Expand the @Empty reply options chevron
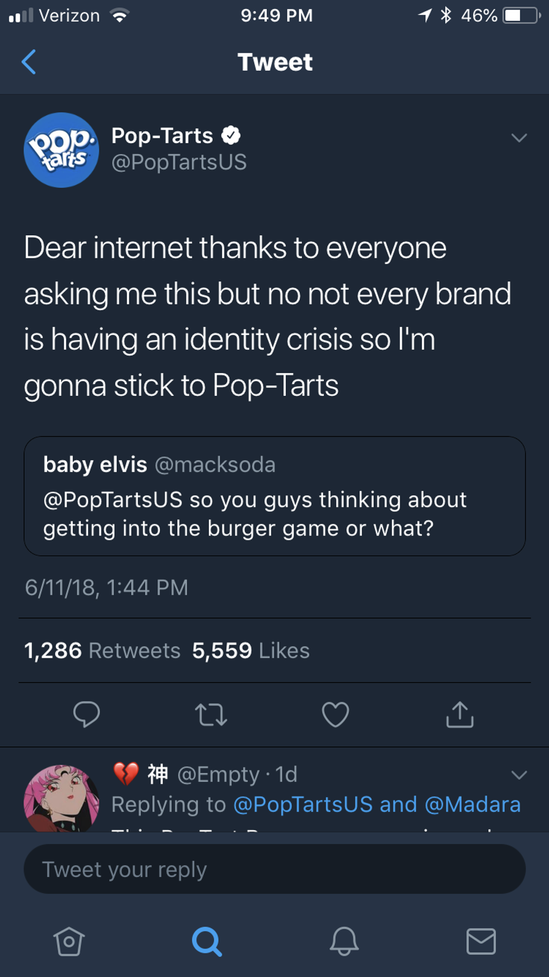 [x=519, y=775]
